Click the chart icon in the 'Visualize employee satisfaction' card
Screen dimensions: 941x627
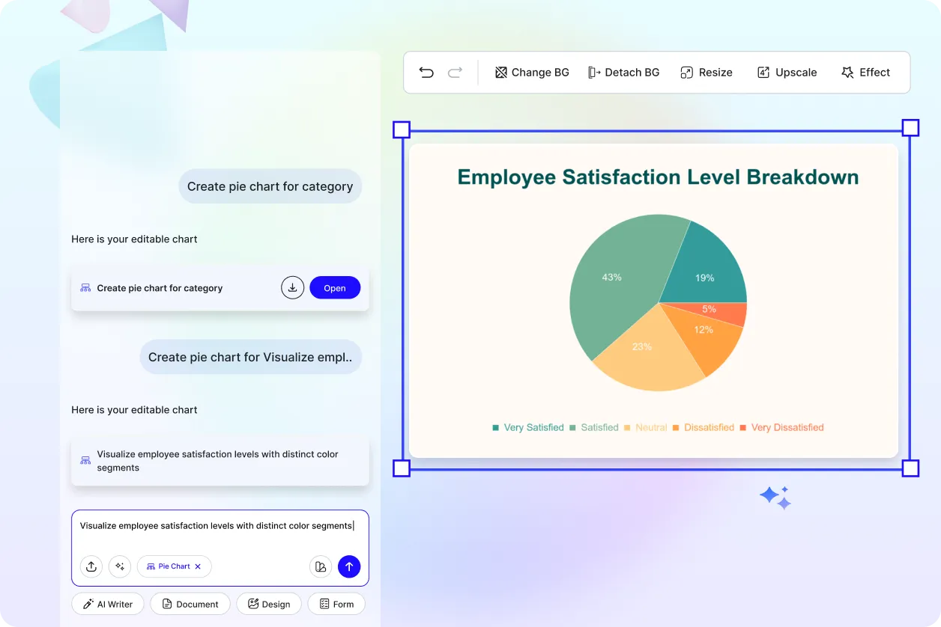85,461
